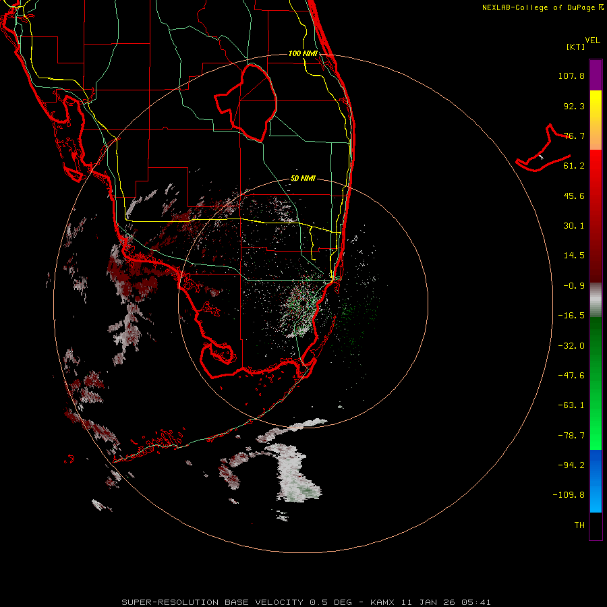Viewport: 607px width, 607px height.
Task: Click the -47.6 velocity scale value
Action: point(571,376)
